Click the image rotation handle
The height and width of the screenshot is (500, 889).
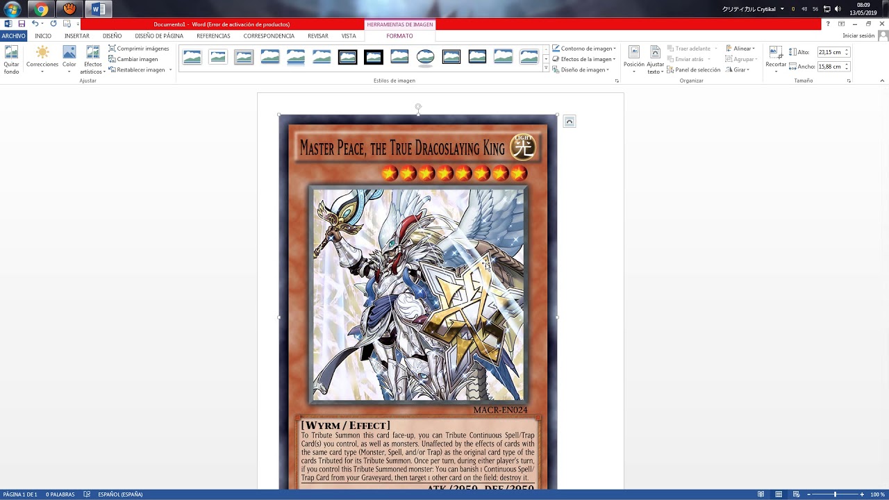pyautogui.click(x=418, y=107)
